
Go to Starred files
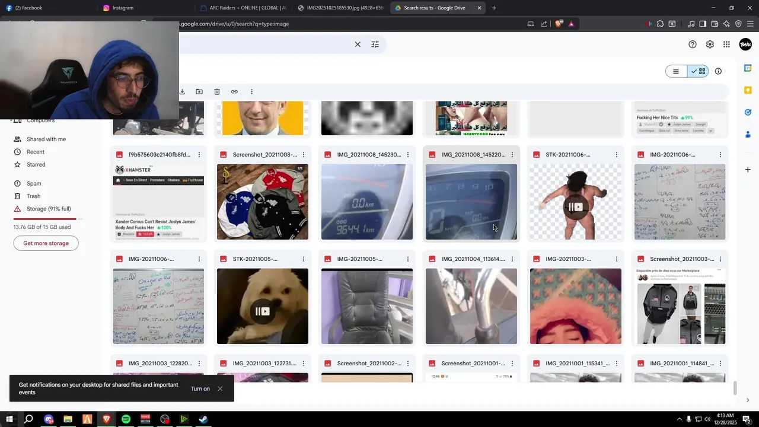click(x=36, y=164)
